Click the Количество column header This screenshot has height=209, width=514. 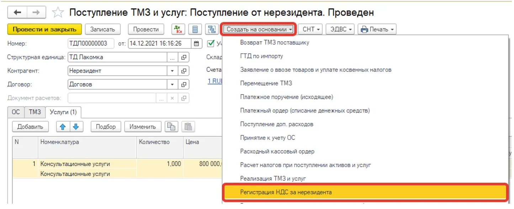pos(160,147)
